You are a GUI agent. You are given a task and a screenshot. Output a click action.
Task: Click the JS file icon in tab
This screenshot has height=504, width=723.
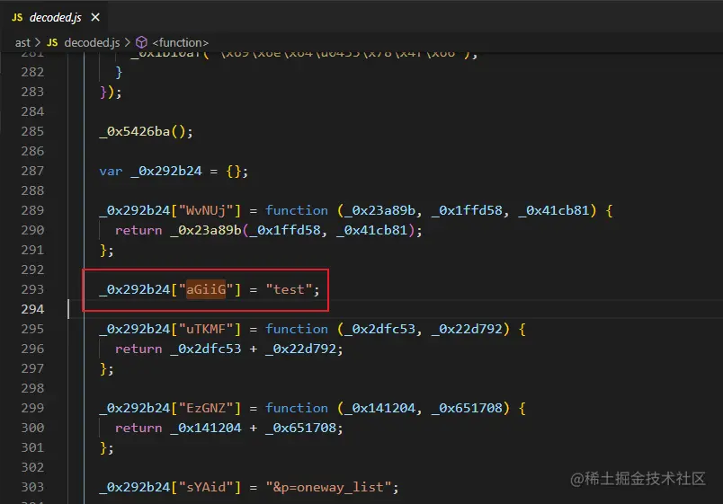17,17
